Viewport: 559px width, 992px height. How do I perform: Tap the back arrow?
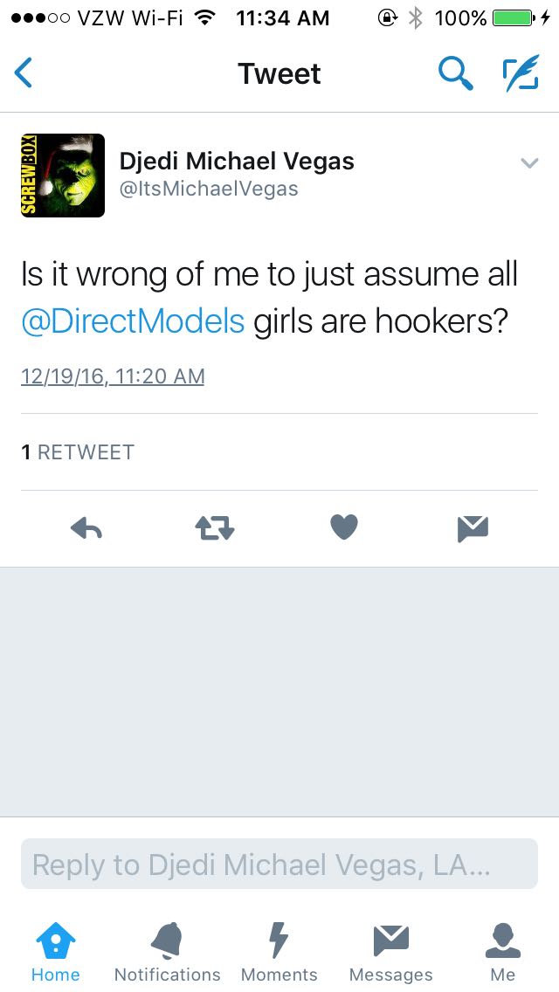pyautogui.click(x=24, y=74)
